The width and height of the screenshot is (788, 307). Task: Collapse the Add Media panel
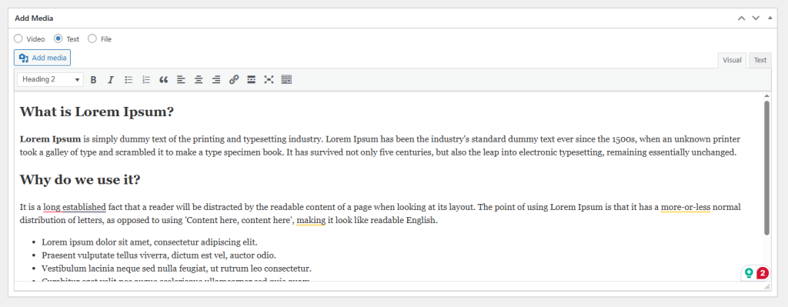coord(770,18)
